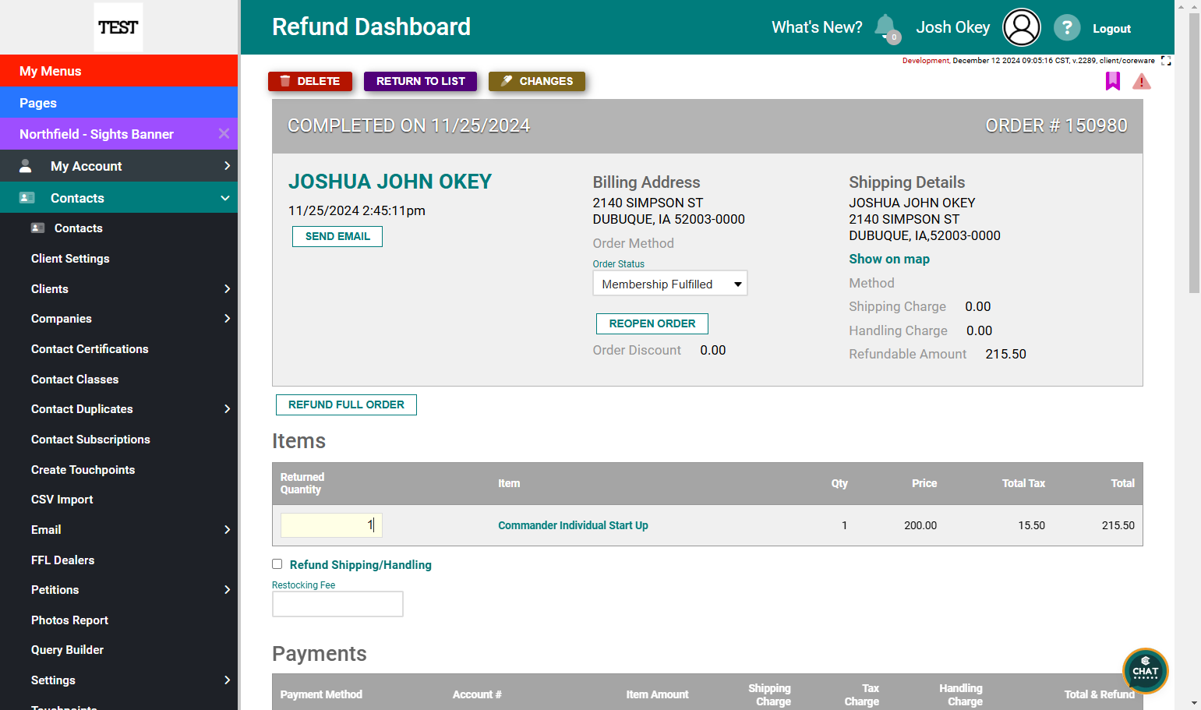Click the Contacts card icon in submenu
The height and width of the screenshot is (710, 1201).
37,228
